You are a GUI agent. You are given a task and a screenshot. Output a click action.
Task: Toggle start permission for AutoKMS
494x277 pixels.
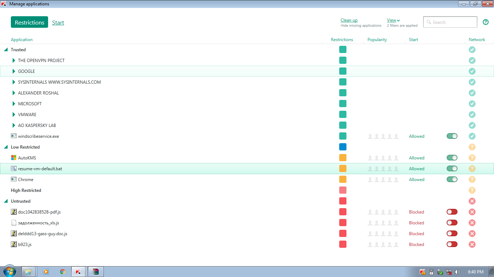[x=452, y=158]
